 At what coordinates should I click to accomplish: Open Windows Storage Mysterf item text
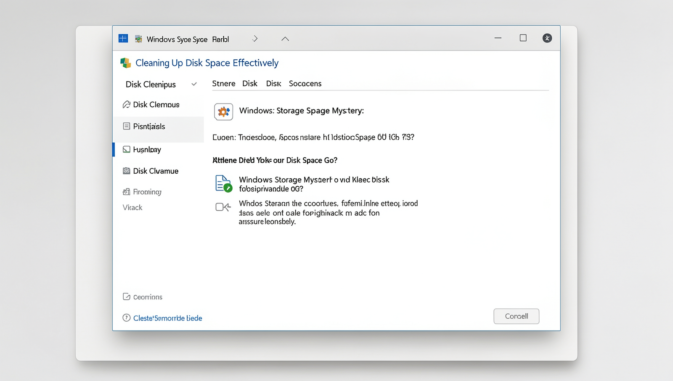click(x=314, y=184)
